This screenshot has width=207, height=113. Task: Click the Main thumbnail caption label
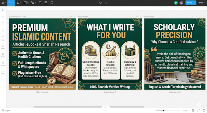[x=42, y=92]
